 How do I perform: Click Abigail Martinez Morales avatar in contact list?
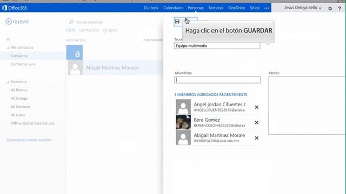[75, 68]
